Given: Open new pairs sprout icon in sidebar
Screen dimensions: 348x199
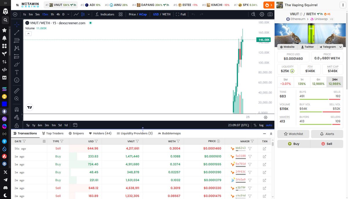Looking at the screenshot, I should click(x=4, y=54).
